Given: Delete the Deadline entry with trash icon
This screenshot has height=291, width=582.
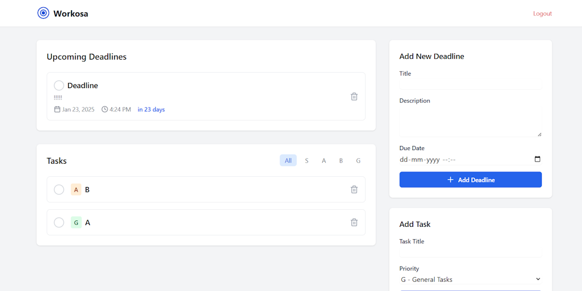Looking at the screenshot, I should [354, 97].
